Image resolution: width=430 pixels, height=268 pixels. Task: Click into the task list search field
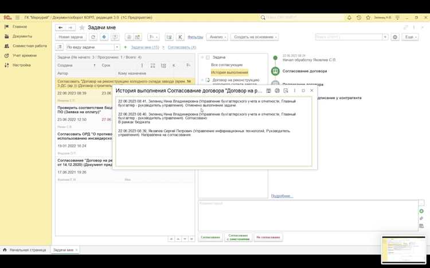pos(349,37)
